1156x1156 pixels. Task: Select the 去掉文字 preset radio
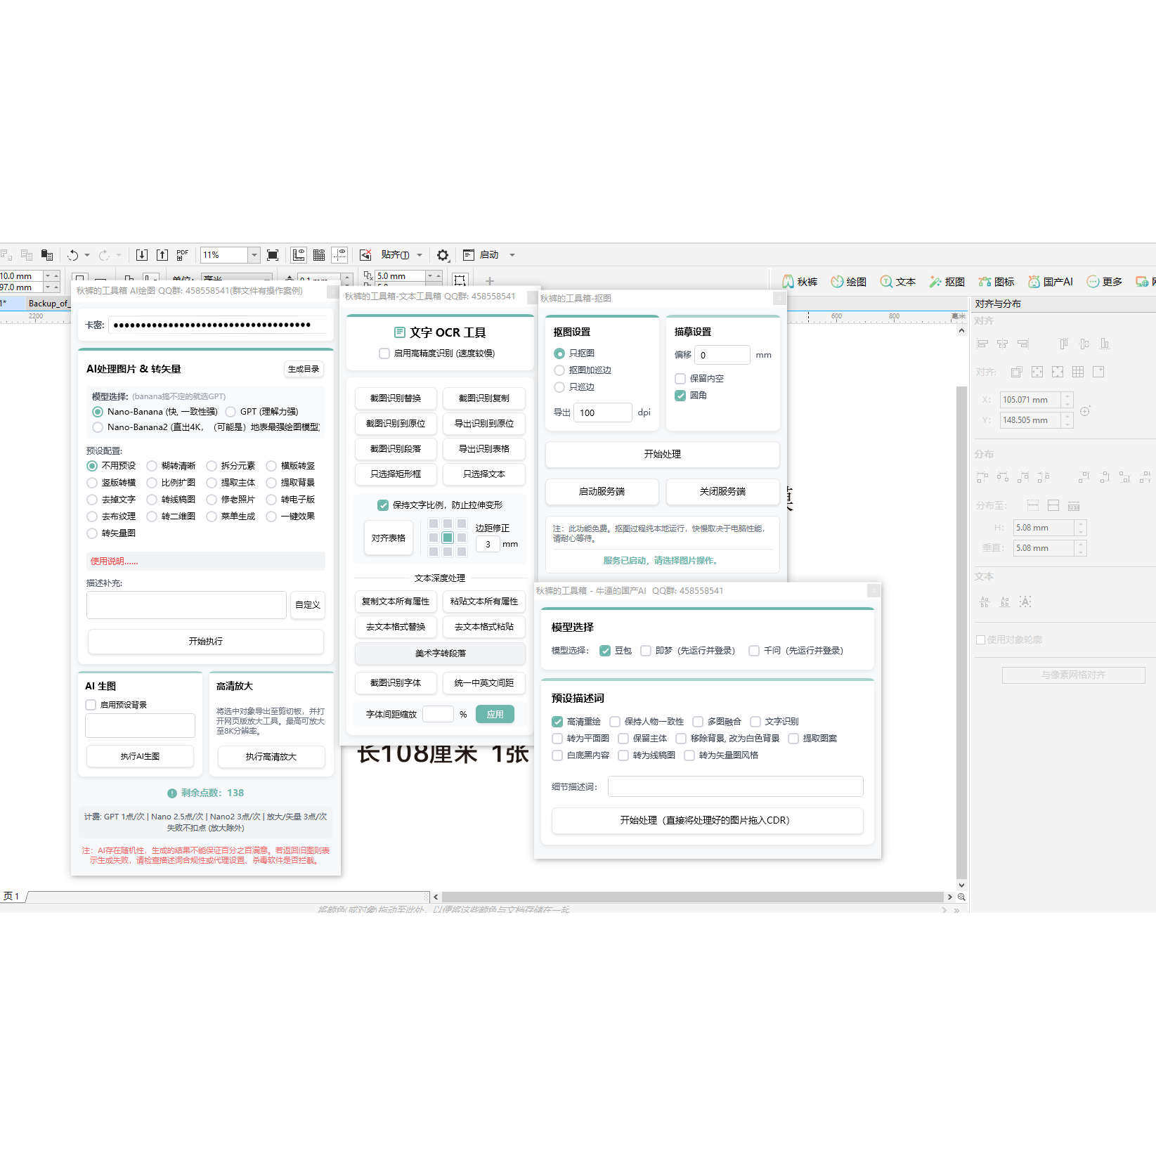(x=92, y=500)
